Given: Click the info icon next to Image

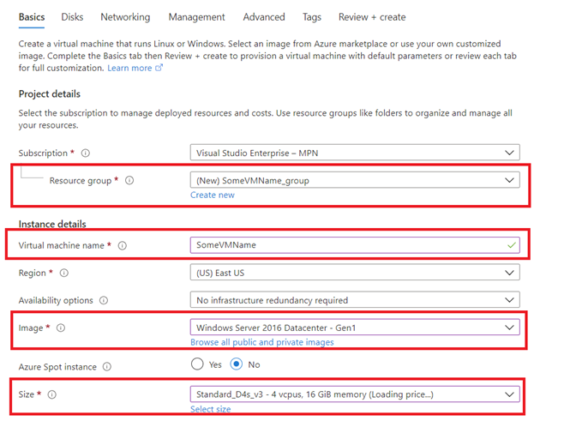Looking at the screenshot, I should pyautogui.click(x=61, y=328).
